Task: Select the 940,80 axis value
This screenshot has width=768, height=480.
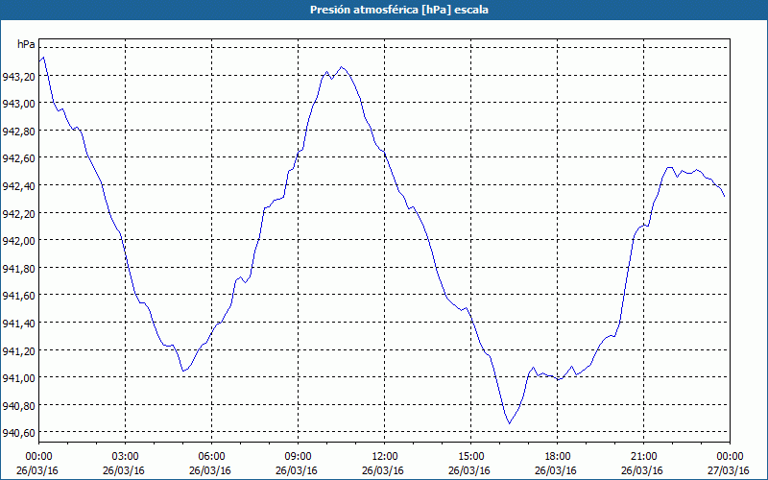Action: 18,405
